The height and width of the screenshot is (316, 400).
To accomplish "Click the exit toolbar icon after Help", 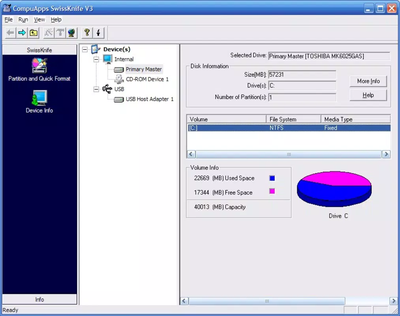I will click(98, 33).
